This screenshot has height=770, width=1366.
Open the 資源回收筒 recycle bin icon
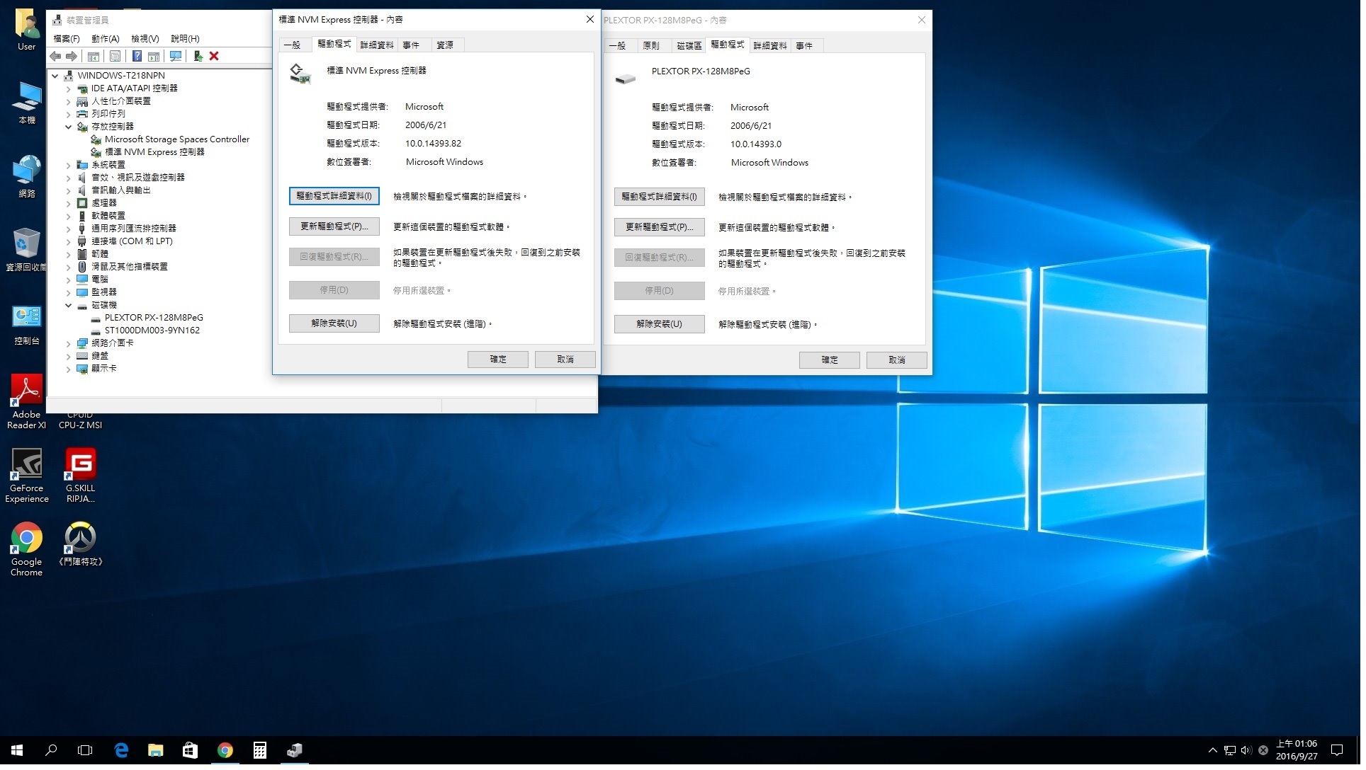(27, 250)
